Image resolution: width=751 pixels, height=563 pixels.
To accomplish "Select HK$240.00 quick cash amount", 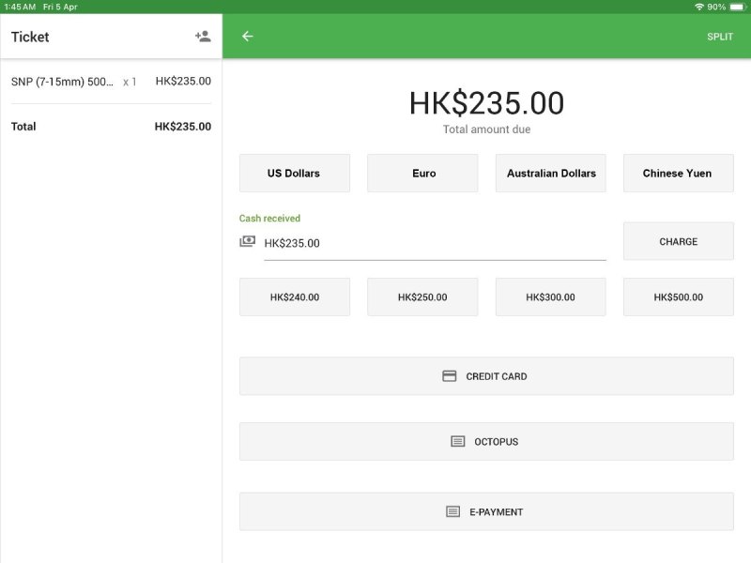I will tap(294, 297).
